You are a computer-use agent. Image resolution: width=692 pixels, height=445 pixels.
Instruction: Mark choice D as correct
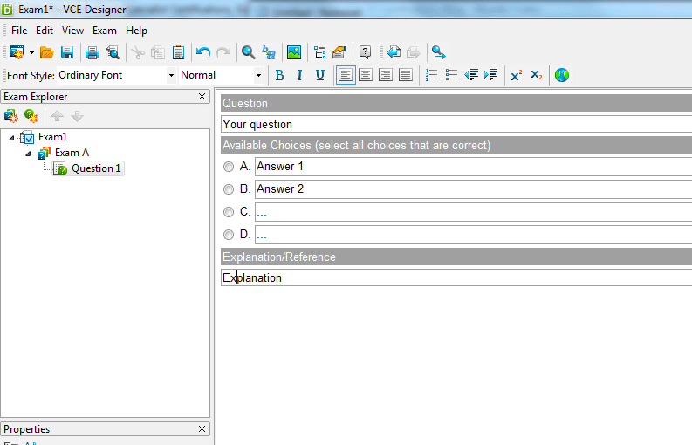(229, 235)
